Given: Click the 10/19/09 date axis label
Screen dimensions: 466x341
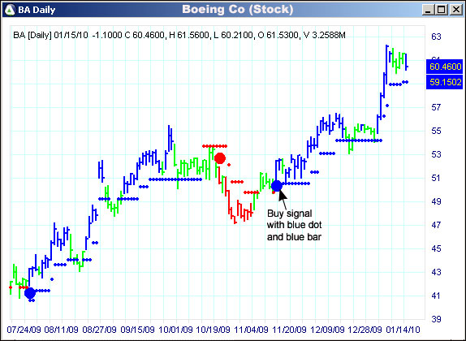Looking at the screenshot, I should (214, 330).
